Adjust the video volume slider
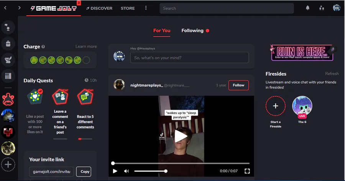 pos(151,171)
